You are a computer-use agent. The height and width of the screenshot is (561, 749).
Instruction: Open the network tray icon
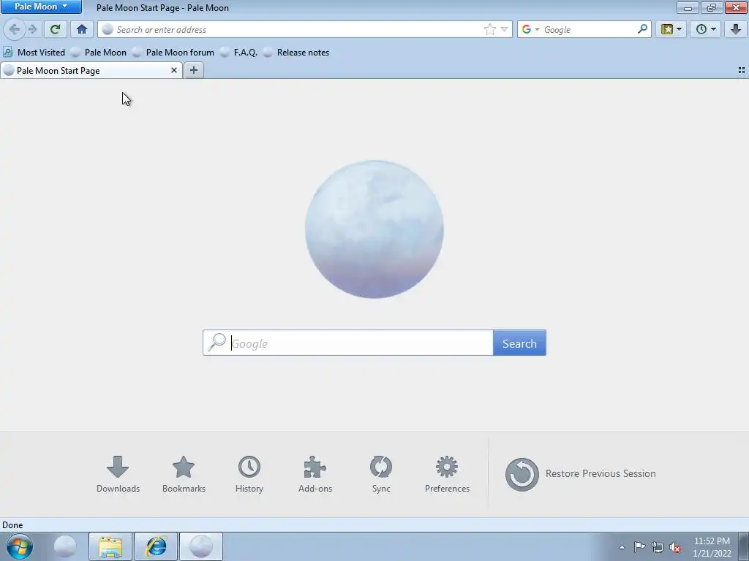[658, 547]
